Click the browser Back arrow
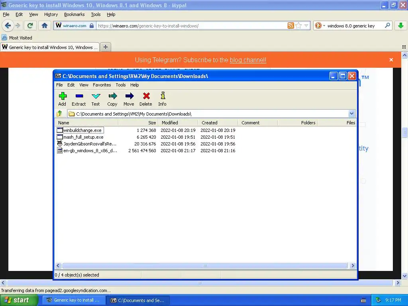The image size is (408, 306). pyautogui.click(x=8, y=25)
